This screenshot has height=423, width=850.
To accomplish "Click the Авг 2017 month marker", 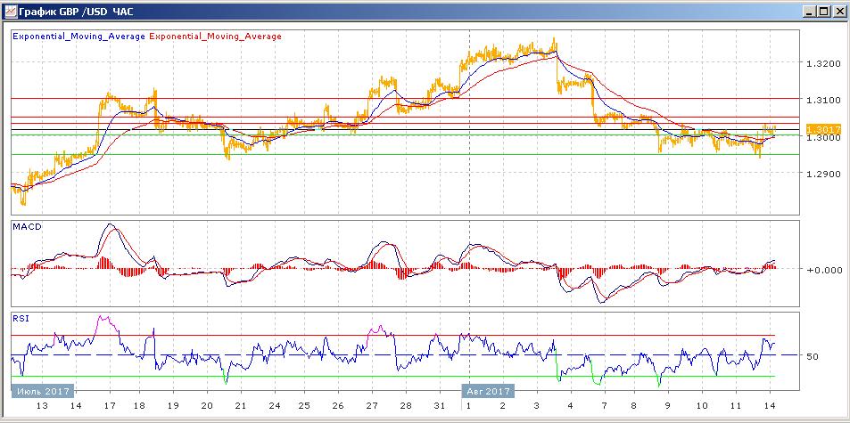I will click(486, 391).
